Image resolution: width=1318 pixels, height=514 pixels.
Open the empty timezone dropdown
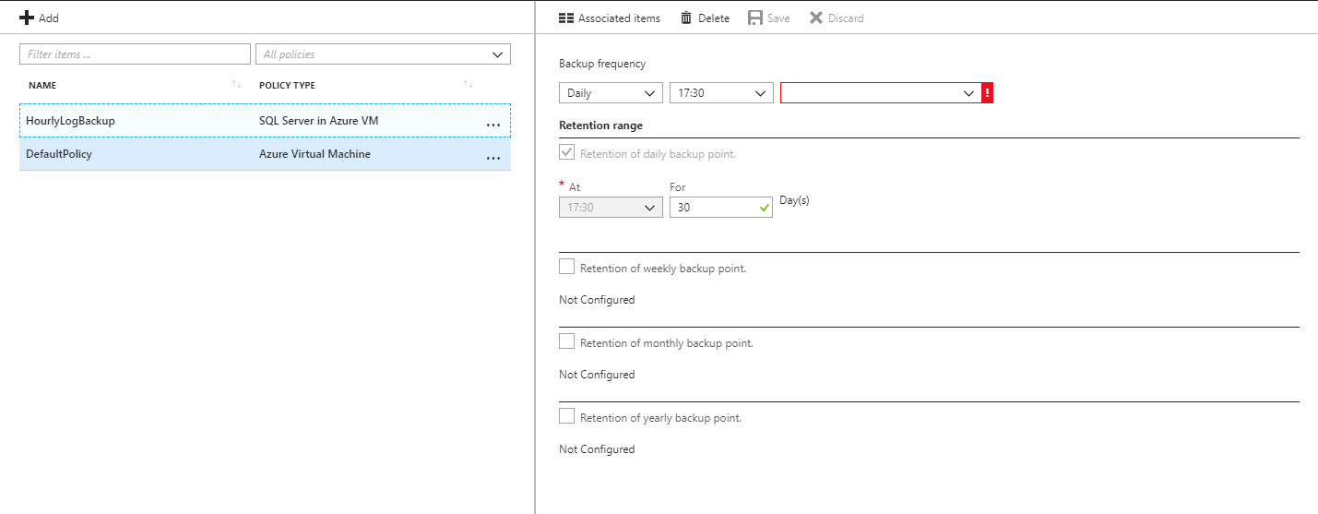[x=880, y=93]
